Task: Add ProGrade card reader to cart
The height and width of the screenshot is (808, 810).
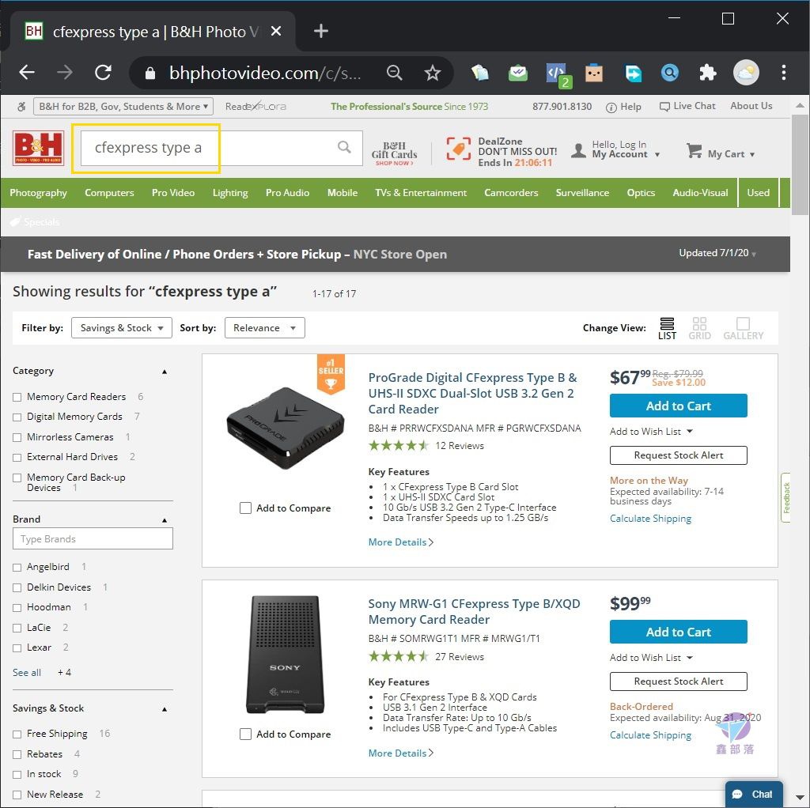Action: pos(678,406)
